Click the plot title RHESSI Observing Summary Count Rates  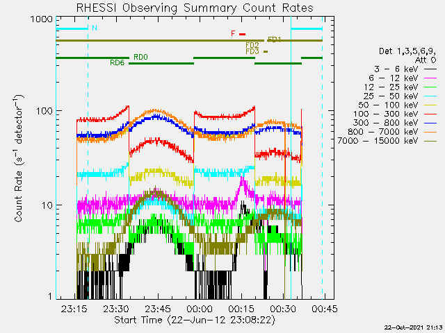(195, 8)
